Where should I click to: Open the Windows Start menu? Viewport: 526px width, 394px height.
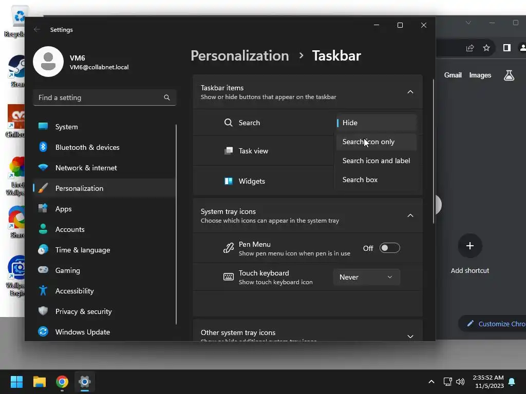point(16,382)
